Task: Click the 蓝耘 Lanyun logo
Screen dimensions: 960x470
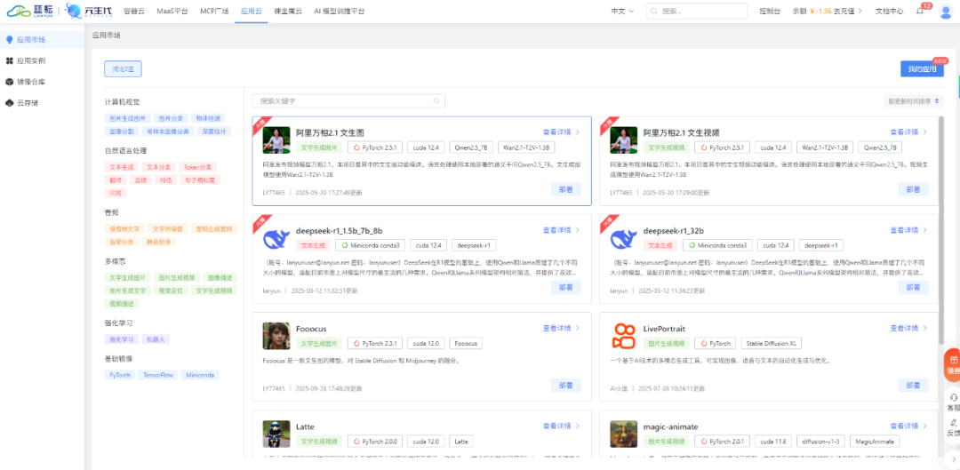Action: [29, 11]
